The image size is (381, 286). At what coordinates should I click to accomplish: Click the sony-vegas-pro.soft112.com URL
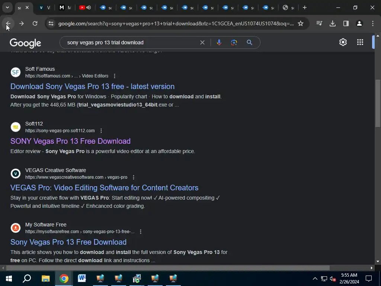click(x=60, y=131)
